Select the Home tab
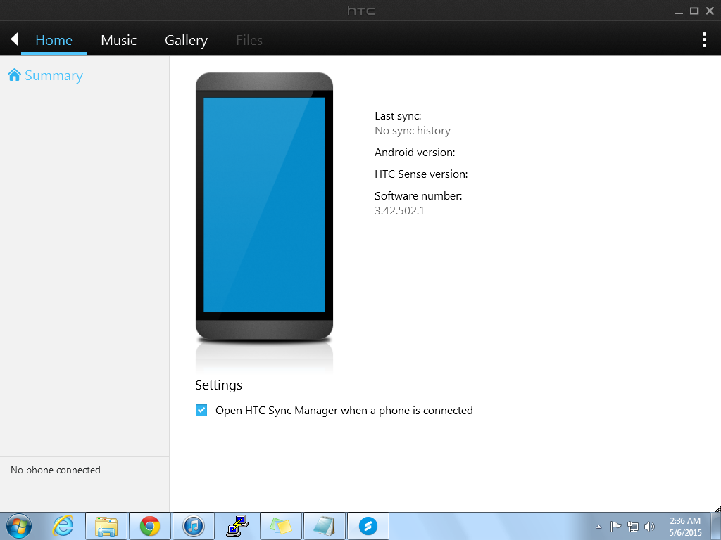The width and height of the screenshot is (721, 540). tap(54, 40)
